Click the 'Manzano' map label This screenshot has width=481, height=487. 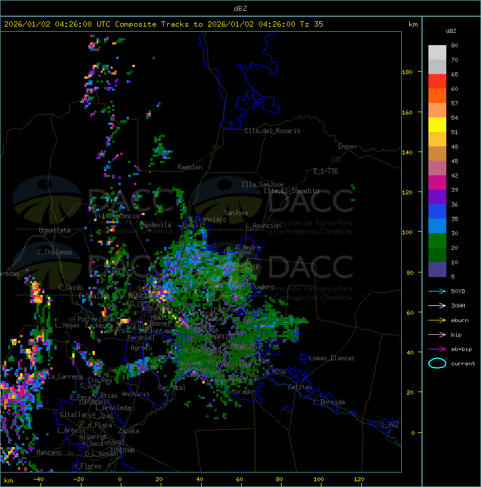click(x=49, y=452)
